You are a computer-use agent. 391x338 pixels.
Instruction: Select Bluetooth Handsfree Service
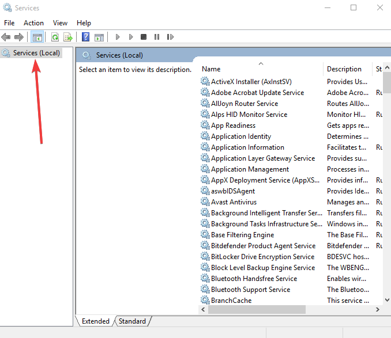pos(254,279)
